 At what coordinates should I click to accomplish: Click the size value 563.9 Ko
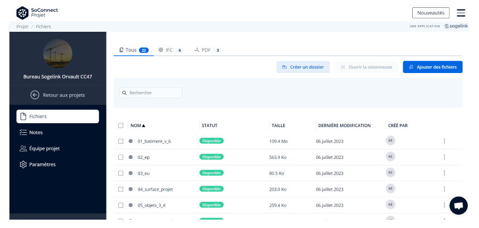tap(278, 157)
